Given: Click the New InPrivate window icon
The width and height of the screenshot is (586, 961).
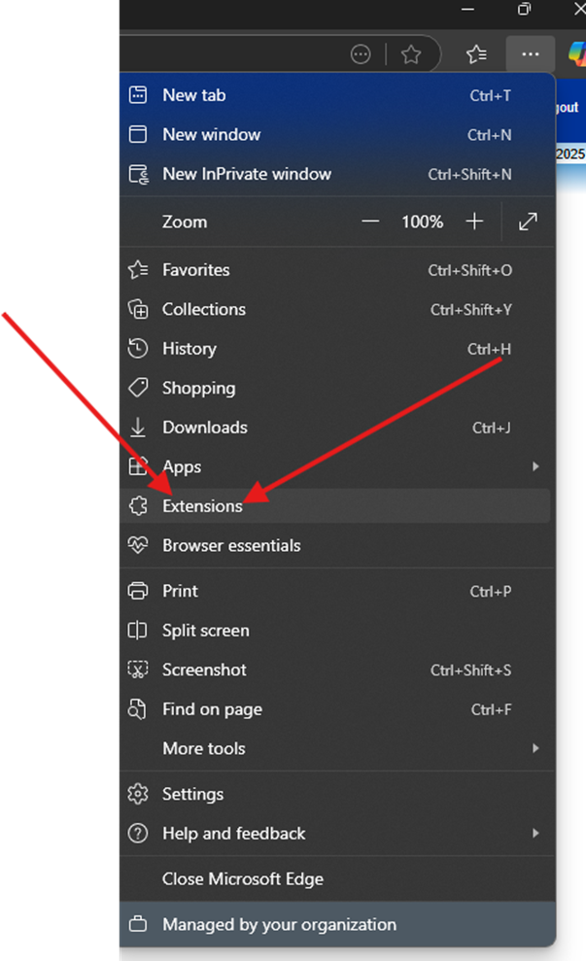Looking at the screenshot, I should 139,174.
